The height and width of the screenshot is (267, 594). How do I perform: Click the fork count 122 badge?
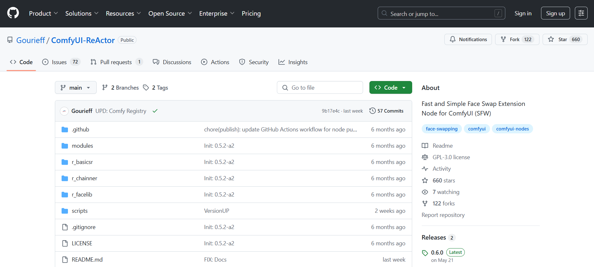528,39
